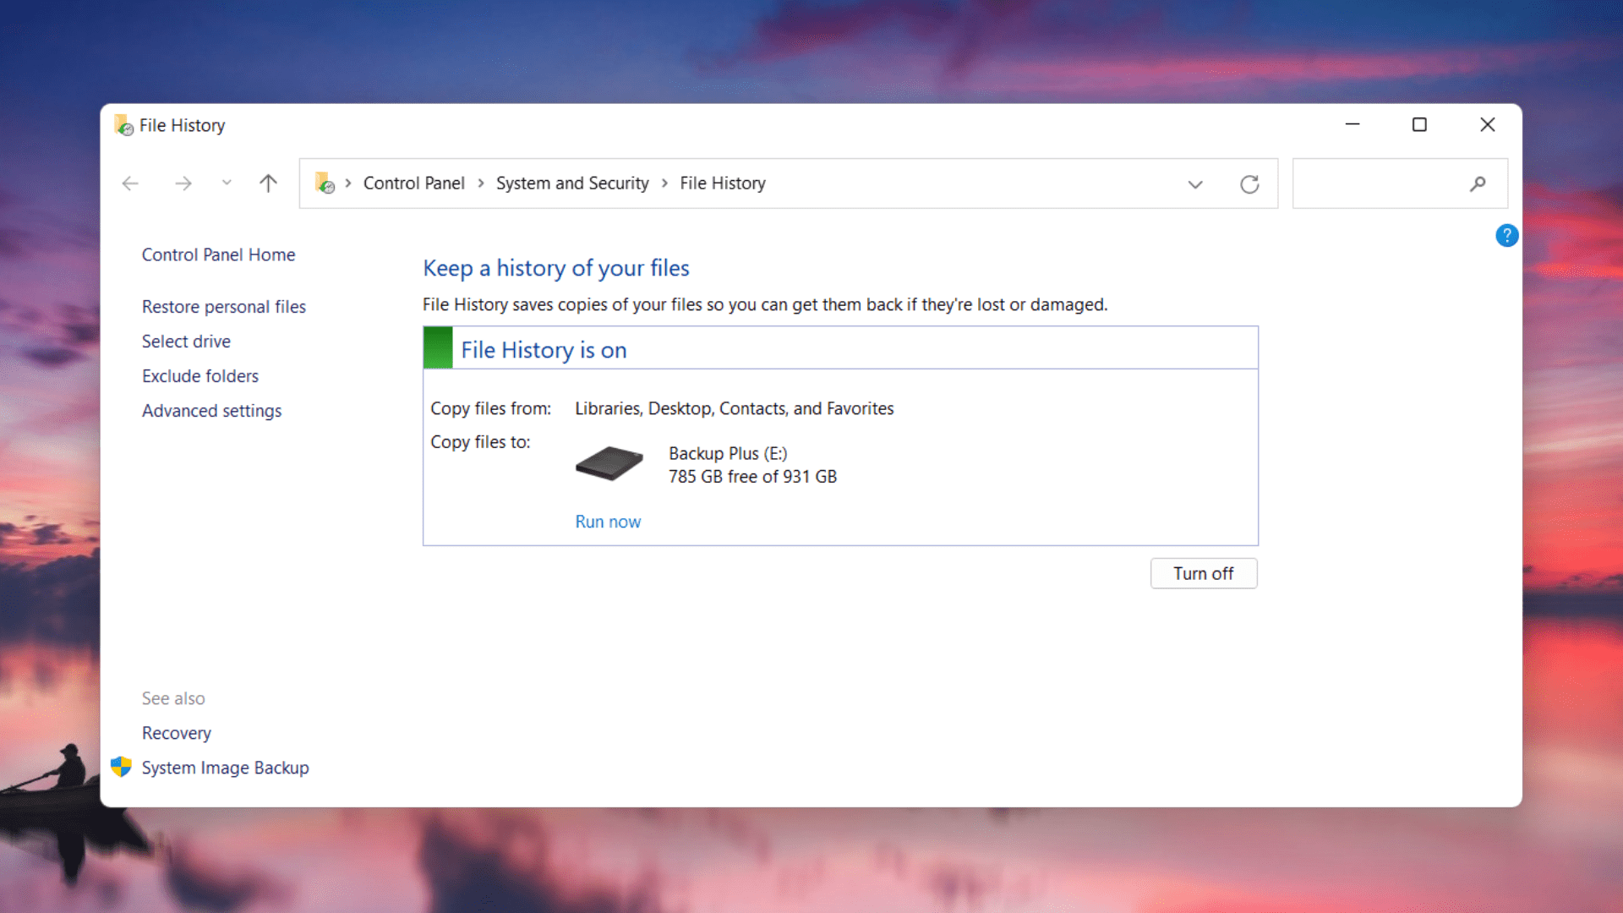This screenshot has width=1623, height=913.
Task: Maximize the File History window
Action: (1419, 124)
